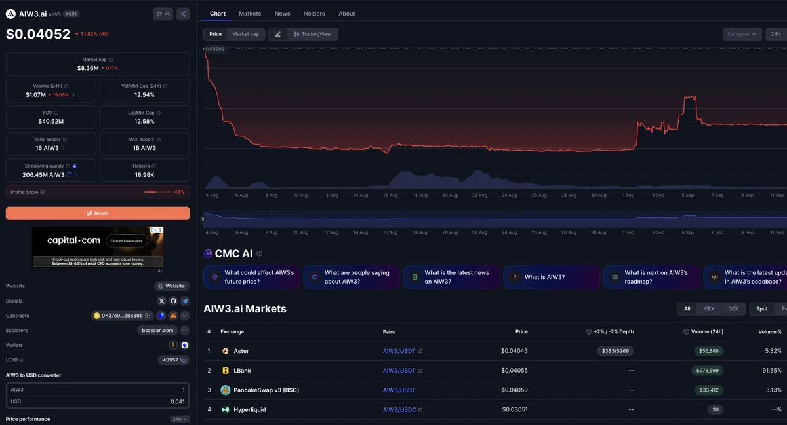Image resolution: width=787 pixels, height=425 pixels.
Task: Open Price performance 24h dropdown
Action: [x=179, y=419]
